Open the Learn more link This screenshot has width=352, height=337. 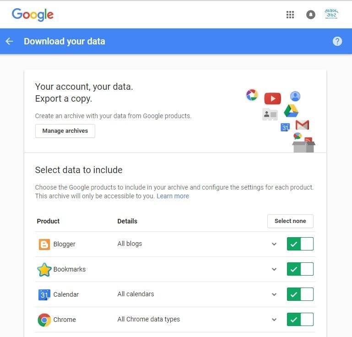173,196
